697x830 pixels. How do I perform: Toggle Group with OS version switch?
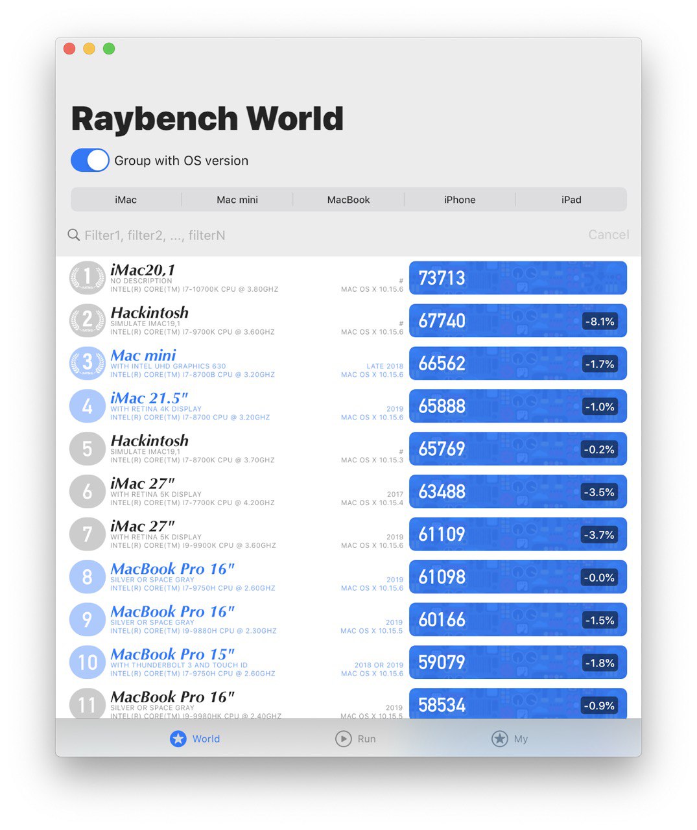pyautogui.click(x=89, y=160)
